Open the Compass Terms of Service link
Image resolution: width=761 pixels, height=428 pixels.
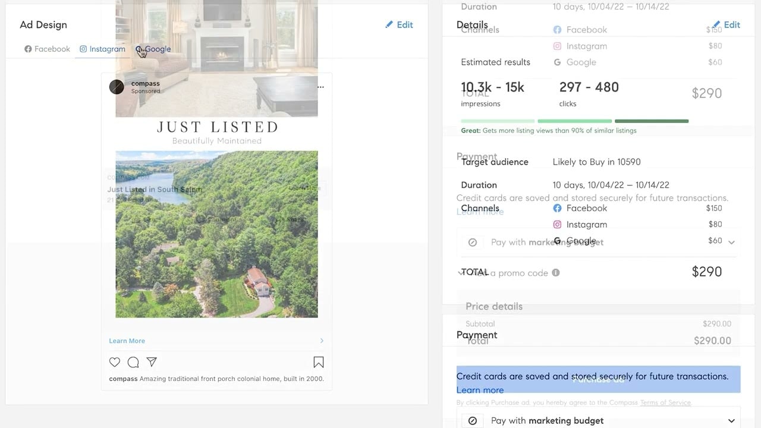665,402
